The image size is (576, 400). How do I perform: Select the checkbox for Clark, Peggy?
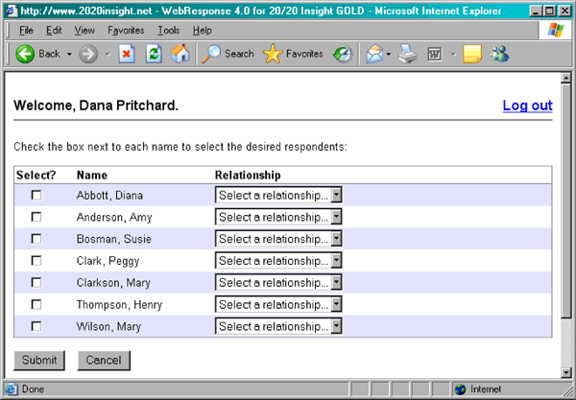tap(37, 261)
